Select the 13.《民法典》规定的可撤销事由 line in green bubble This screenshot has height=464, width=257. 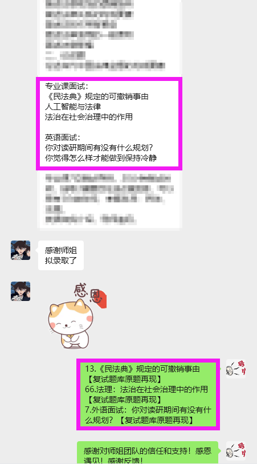pos(142,369)
